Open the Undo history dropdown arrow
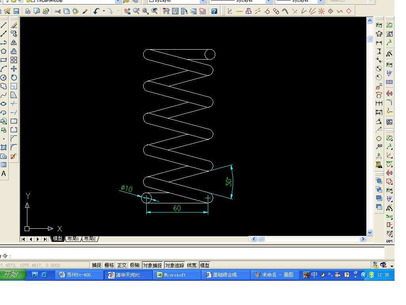Screen dimensions: 406x305 (x=104, y=11)
